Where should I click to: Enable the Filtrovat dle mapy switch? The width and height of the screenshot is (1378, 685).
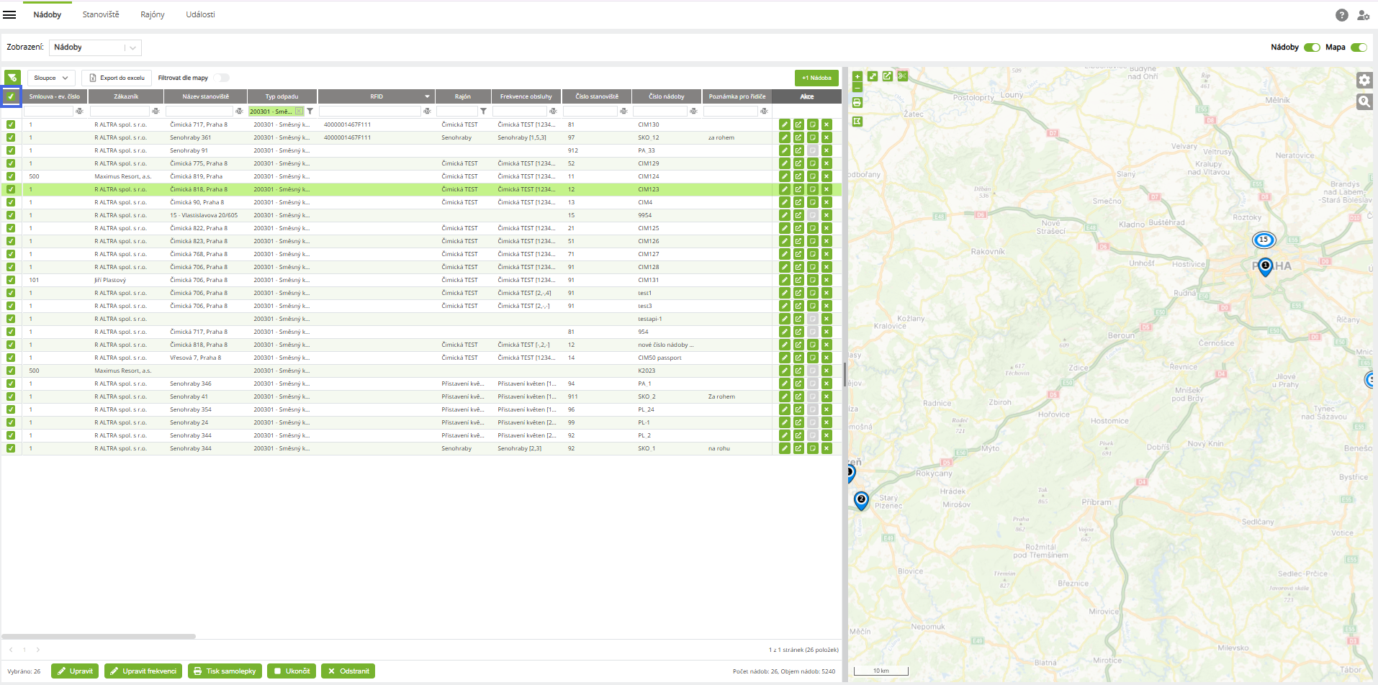222,78
